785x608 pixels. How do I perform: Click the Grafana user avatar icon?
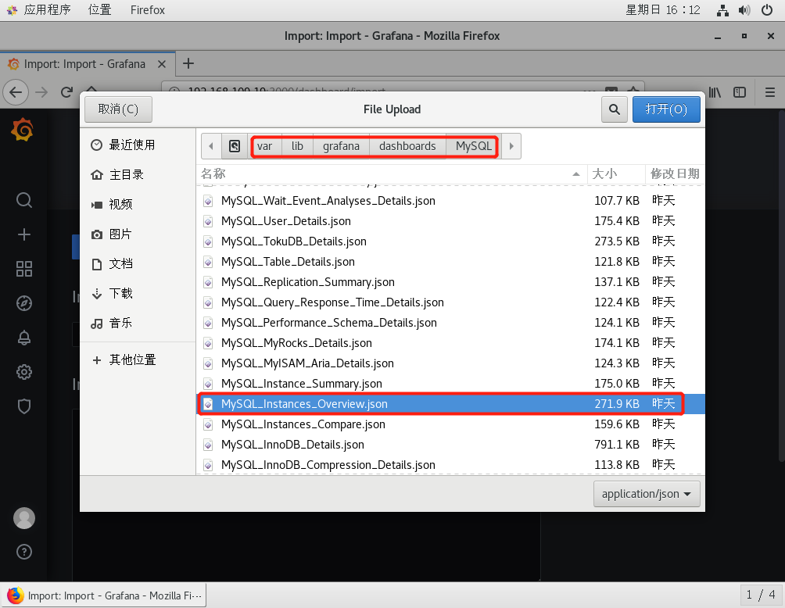pyautogui.click(x=24, y=518)
